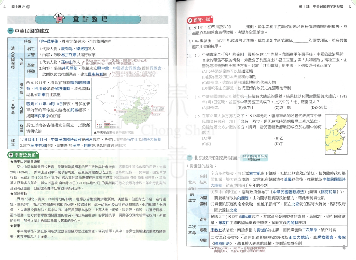Viewport: 356px width, 260px height.
Task: Click the underlined 宋教仁 in the 爆發 row
Action: point(216,230)
